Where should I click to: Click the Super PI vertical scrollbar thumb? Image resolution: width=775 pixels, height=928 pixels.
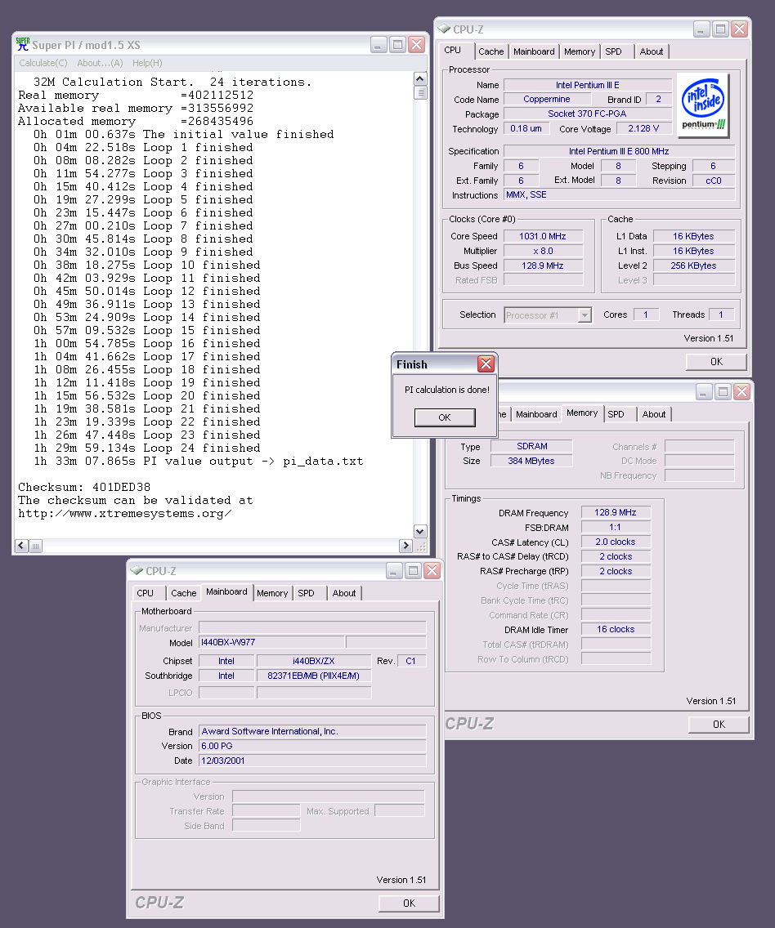pyautogui.click(x=420, y=93)
